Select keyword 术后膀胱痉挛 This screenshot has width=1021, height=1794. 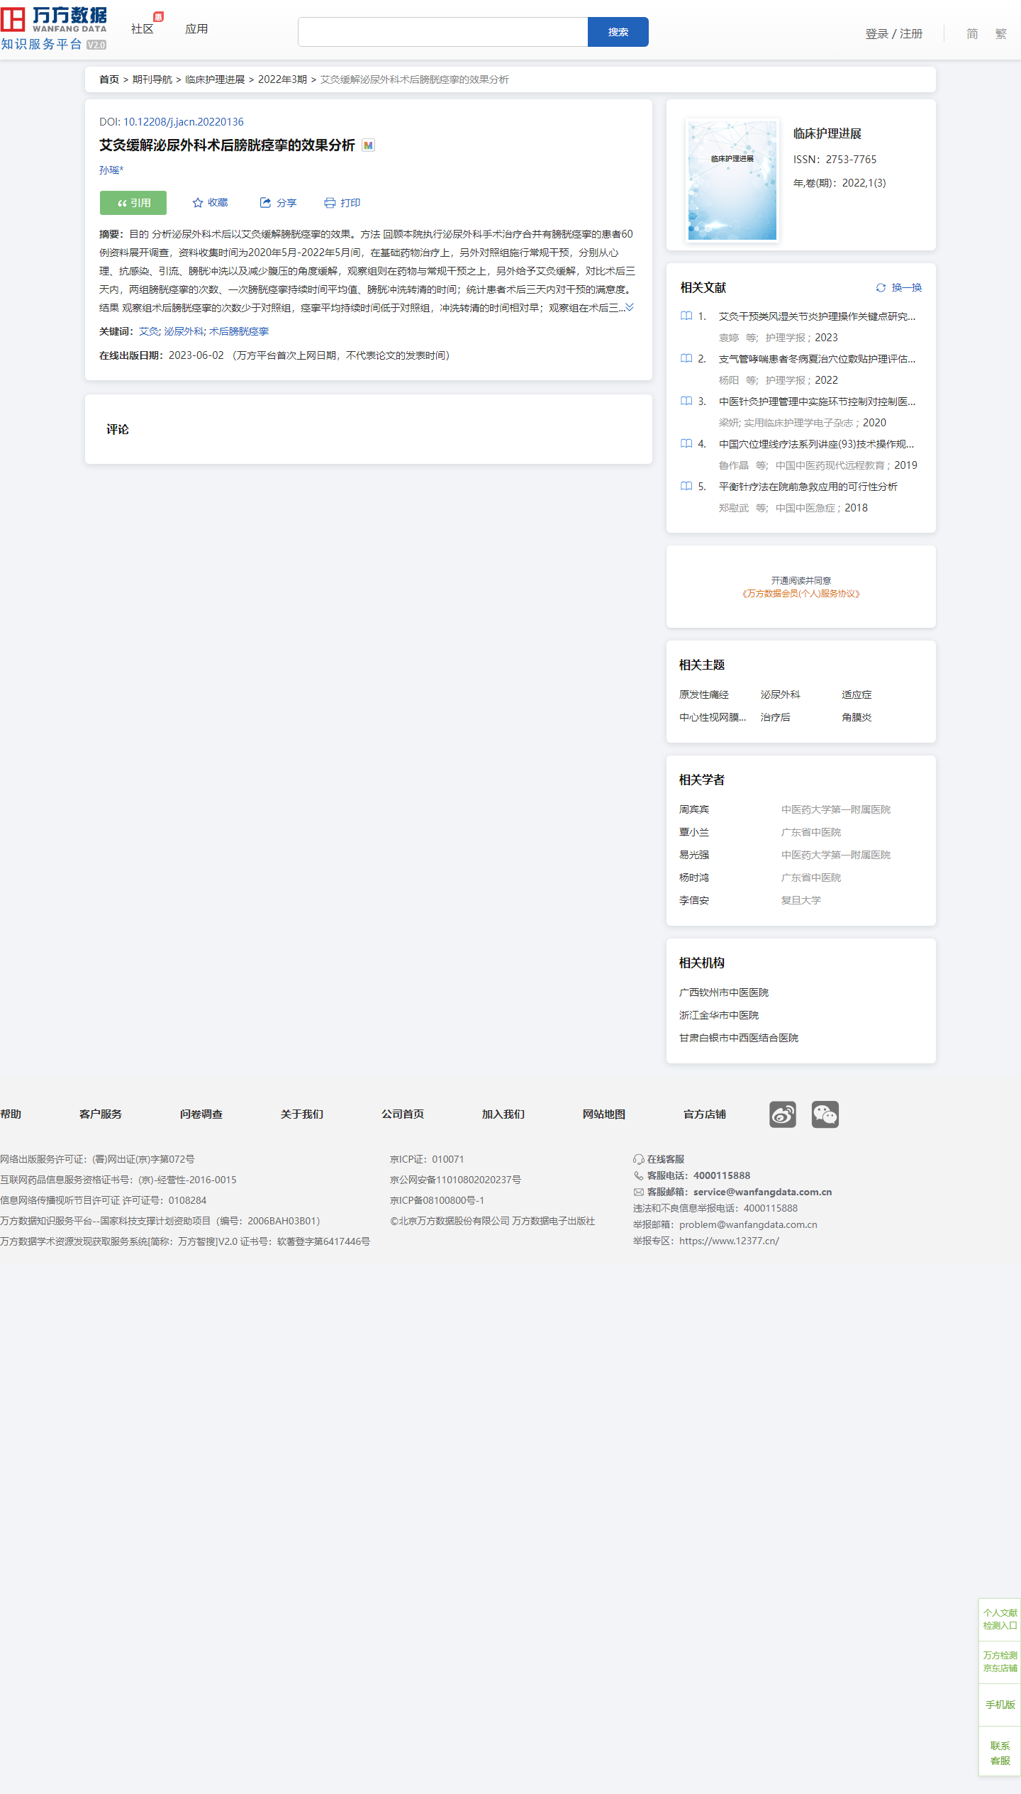[x=239, y=331]
